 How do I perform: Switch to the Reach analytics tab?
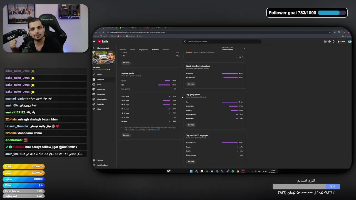point(133,50)
